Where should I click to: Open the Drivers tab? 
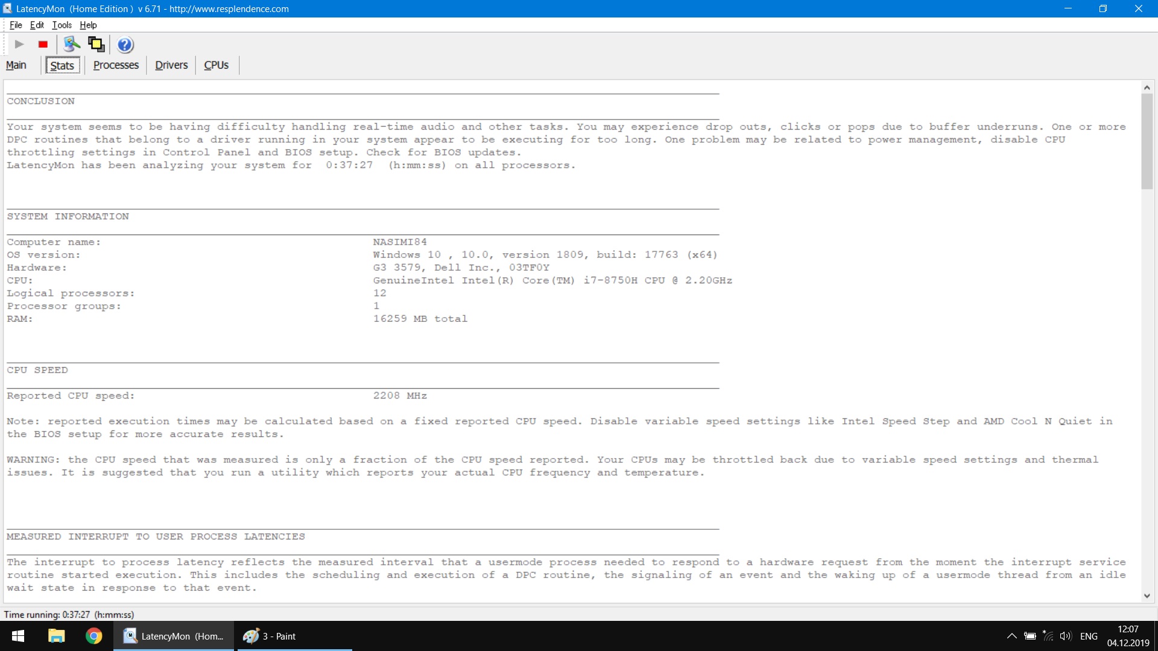171,65
